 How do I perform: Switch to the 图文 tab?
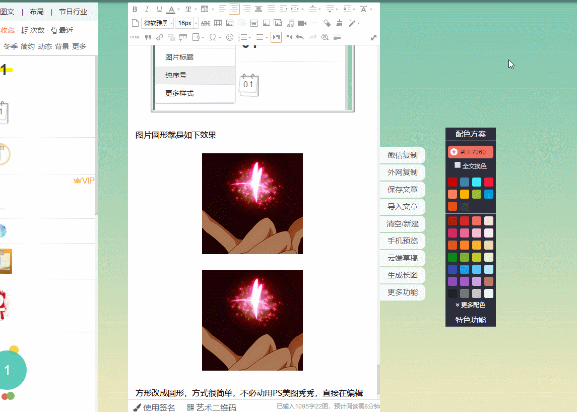pos(7,12)
